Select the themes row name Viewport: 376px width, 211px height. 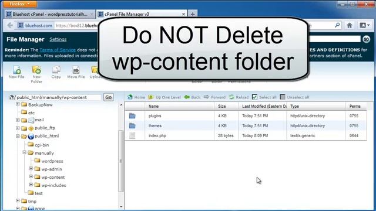(155, 125)
